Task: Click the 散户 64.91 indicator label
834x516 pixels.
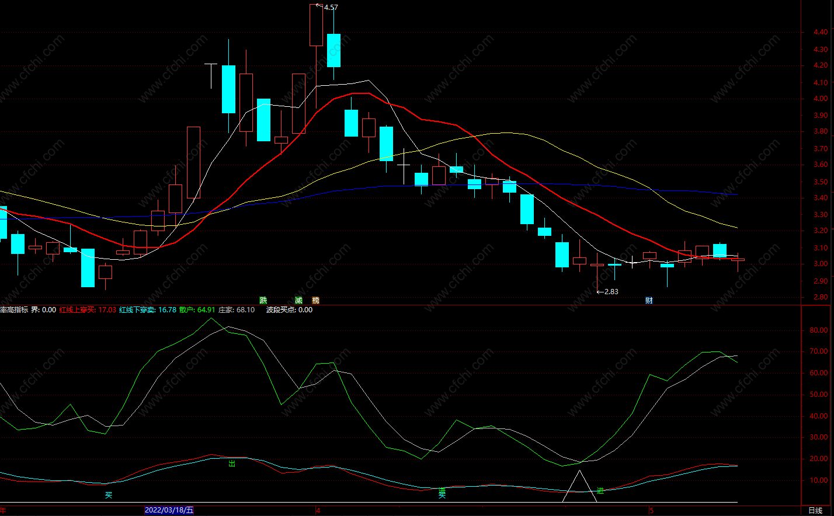Action: [197, 310]
